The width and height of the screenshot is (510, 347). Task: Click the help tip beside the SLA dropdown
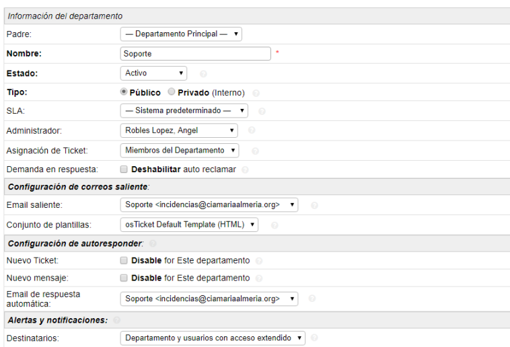pyautogui.click(x=262, y=112)
